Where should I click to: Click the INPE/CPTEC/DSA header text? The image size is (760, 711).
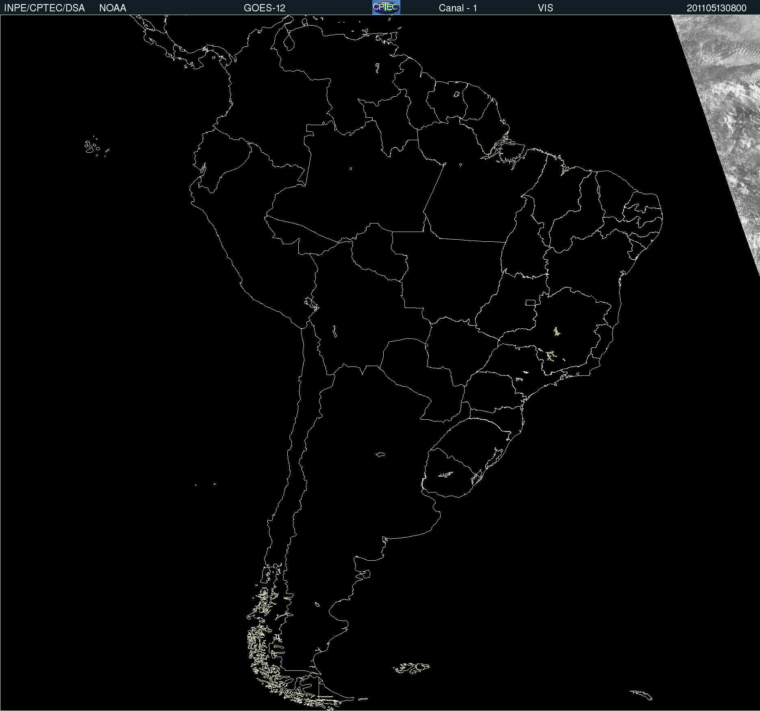tap(44, 8)
